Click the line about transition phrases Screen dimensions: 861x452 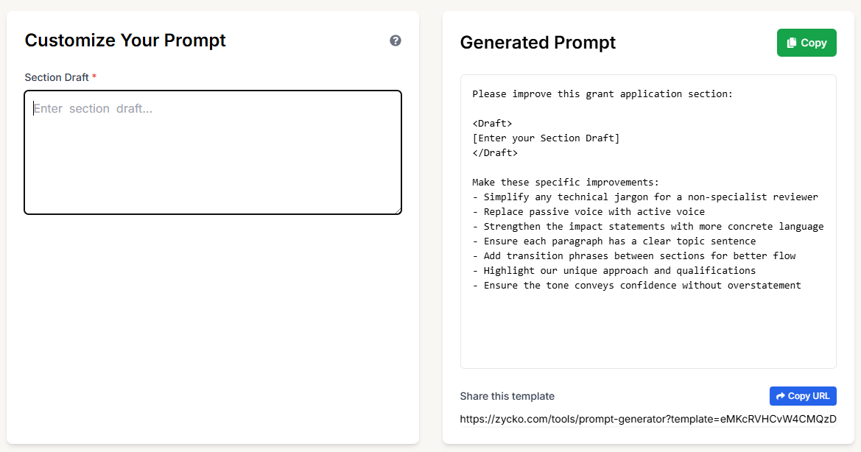point(633,255)
